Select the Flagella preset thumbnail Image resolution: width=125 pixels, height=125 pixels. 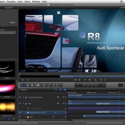pyautogui.click(x=7, y=69)
